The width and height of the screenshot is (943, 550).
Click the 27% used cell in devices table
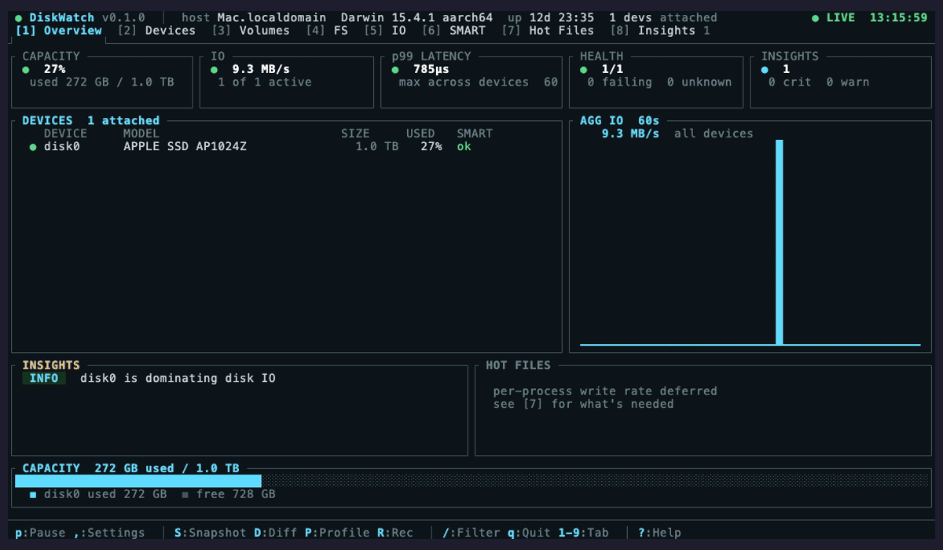coord(431,147)
